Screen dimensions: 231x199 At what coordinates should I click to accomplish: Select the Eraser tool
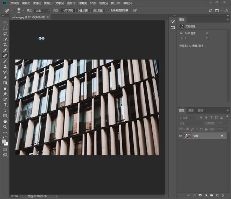coord(5,77)
